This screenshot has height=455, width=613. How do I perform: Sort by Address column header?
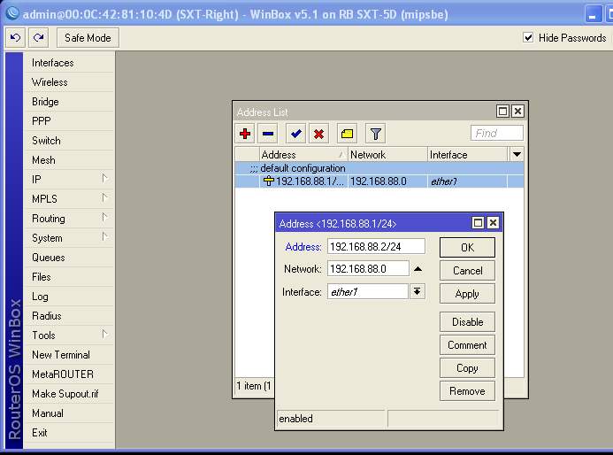pyautogui.click(x=303, y=155)
